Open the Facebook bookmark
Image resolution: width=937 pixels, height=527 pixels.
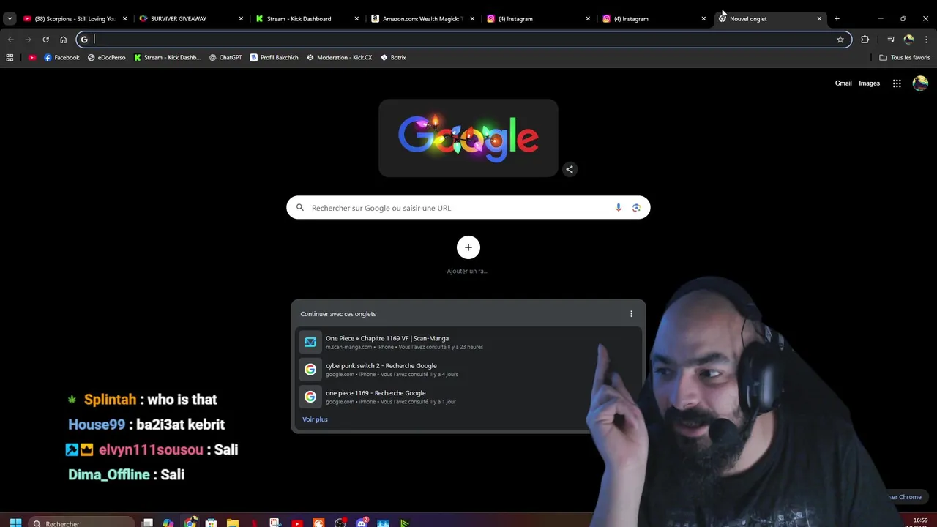pyautogui.click(x=61, y=57)
